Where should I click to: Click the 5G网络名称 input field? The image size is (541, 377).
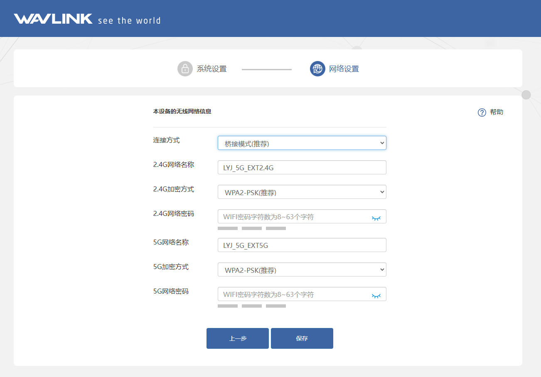click(x=302, y=245)
